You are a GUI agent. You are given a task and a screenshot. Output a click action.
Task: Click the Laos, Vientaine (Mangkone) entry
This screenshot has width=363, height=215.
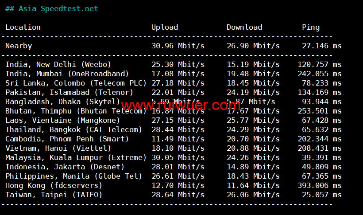tap(62, 120)
